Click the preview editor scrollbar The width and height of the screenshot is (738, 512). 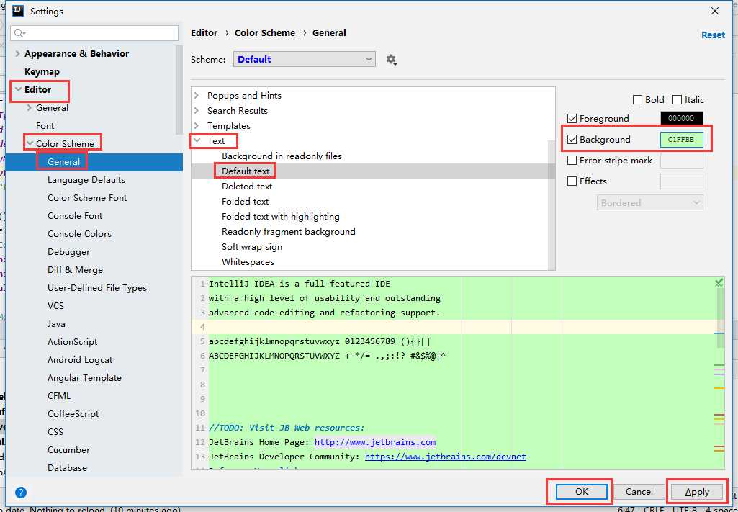720,317
